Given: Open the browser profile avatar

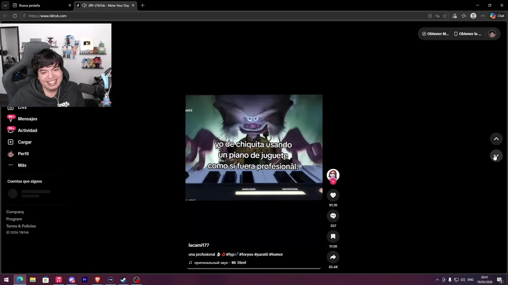Looking at the screenshot, I should tap(473, 16).
